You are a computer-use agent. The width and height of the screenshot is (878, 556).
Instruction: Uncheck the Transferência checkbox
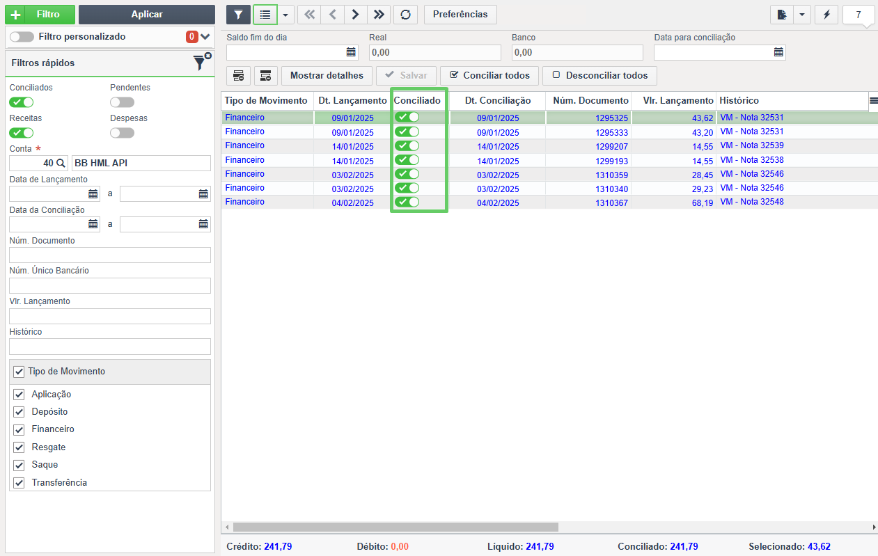click(x=19, y=483)
